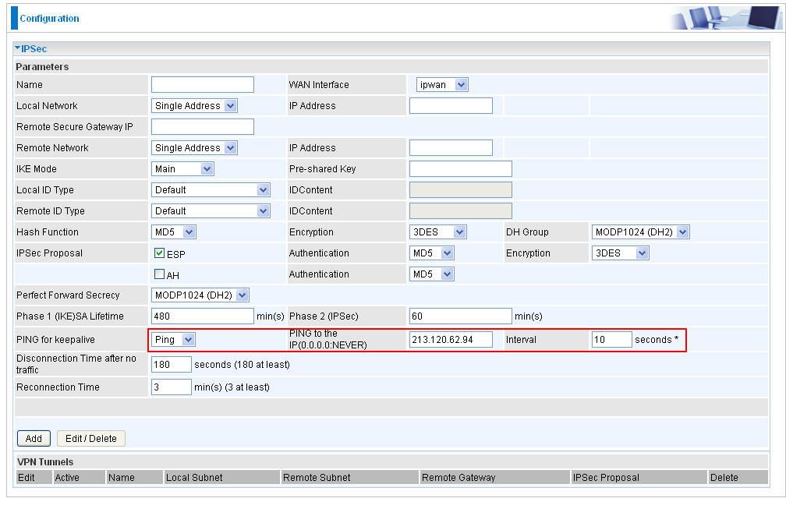Click the DH Group label
Image resolution: width=786 pixels, height=523 pixels.
[527, 232]
